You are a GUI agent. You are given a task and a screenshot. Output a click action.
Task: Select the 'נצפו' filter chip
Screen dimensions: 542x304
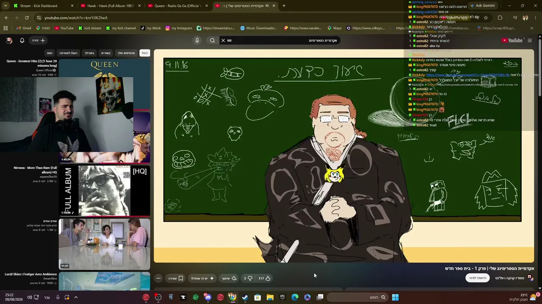50,53
